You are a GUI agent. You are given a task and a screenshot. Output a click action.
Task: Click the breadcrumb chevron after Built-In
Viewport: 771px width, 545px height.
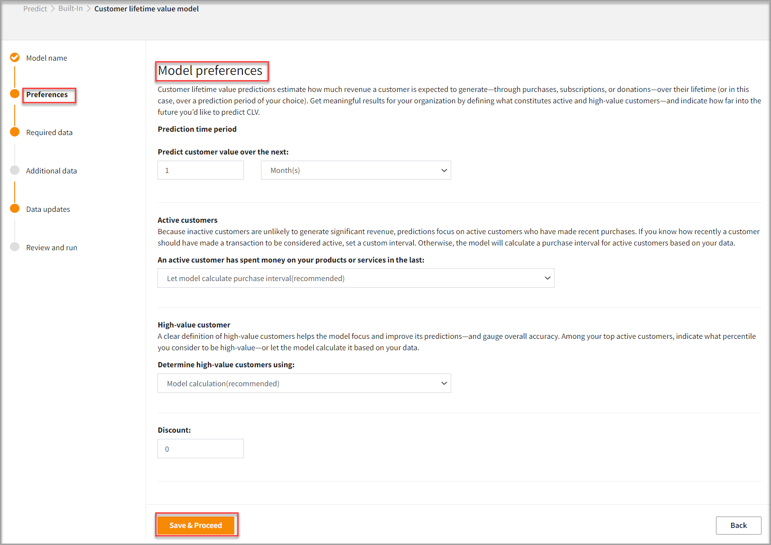click(x=89, y=9)
